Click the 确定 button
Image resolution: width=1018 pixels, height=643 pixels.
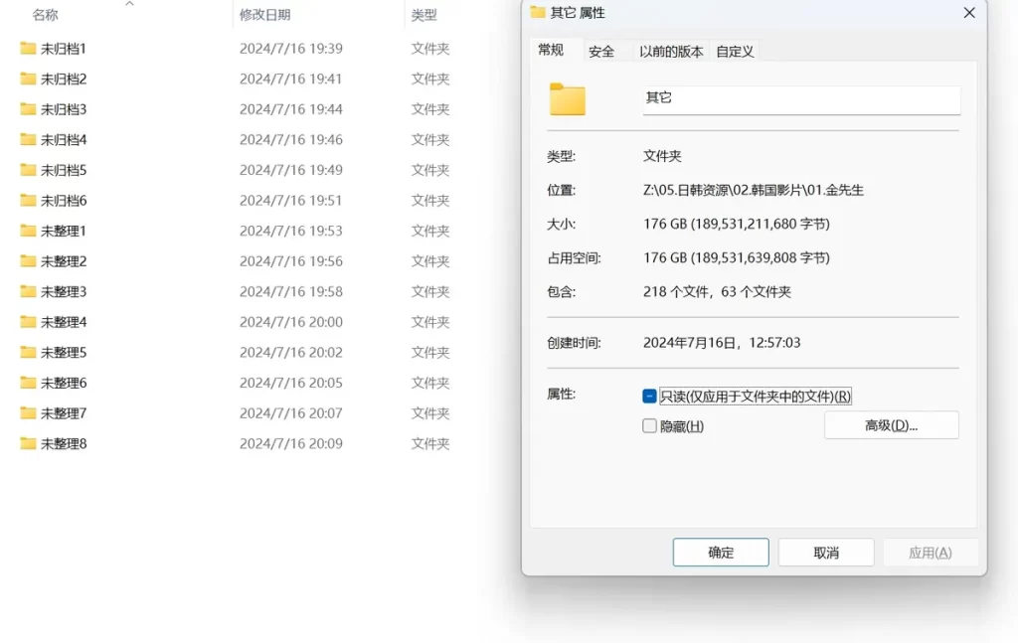click(721, 553)
